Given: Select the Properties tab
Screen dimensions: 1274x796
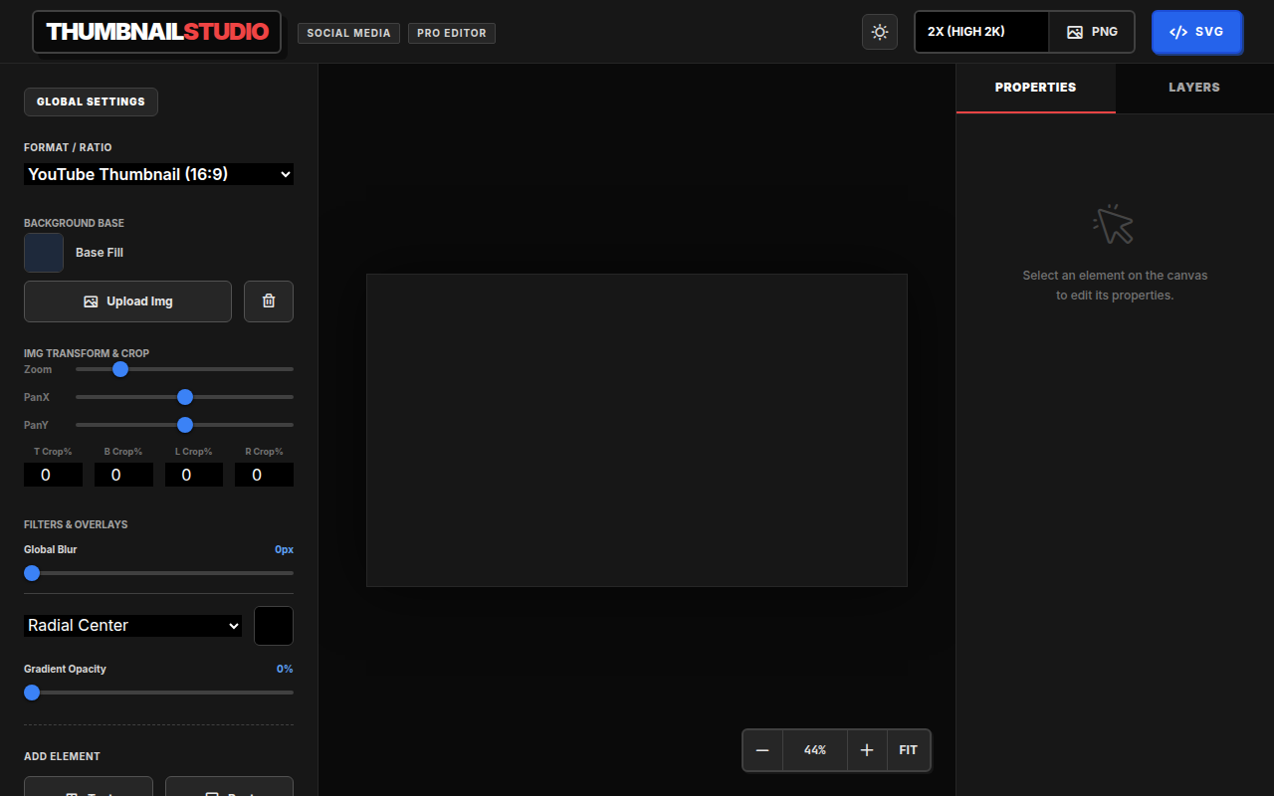Looking at the screenshot, I should coord(1035,88).
